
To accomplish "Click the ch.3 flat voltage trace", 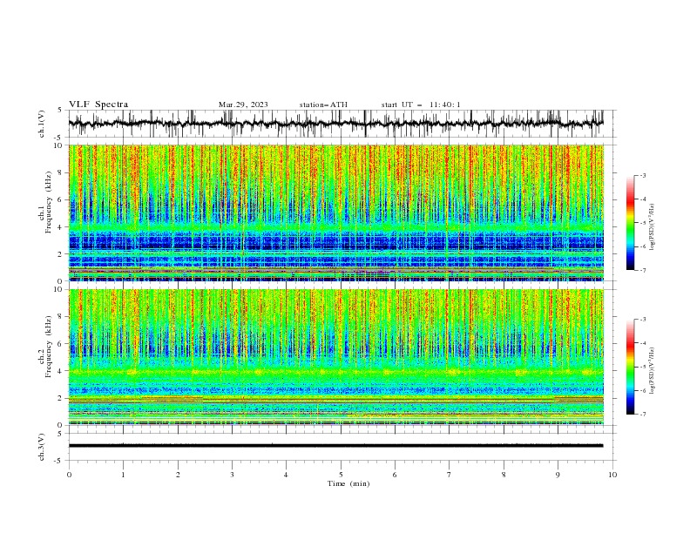I will click(x=335, y=446).
